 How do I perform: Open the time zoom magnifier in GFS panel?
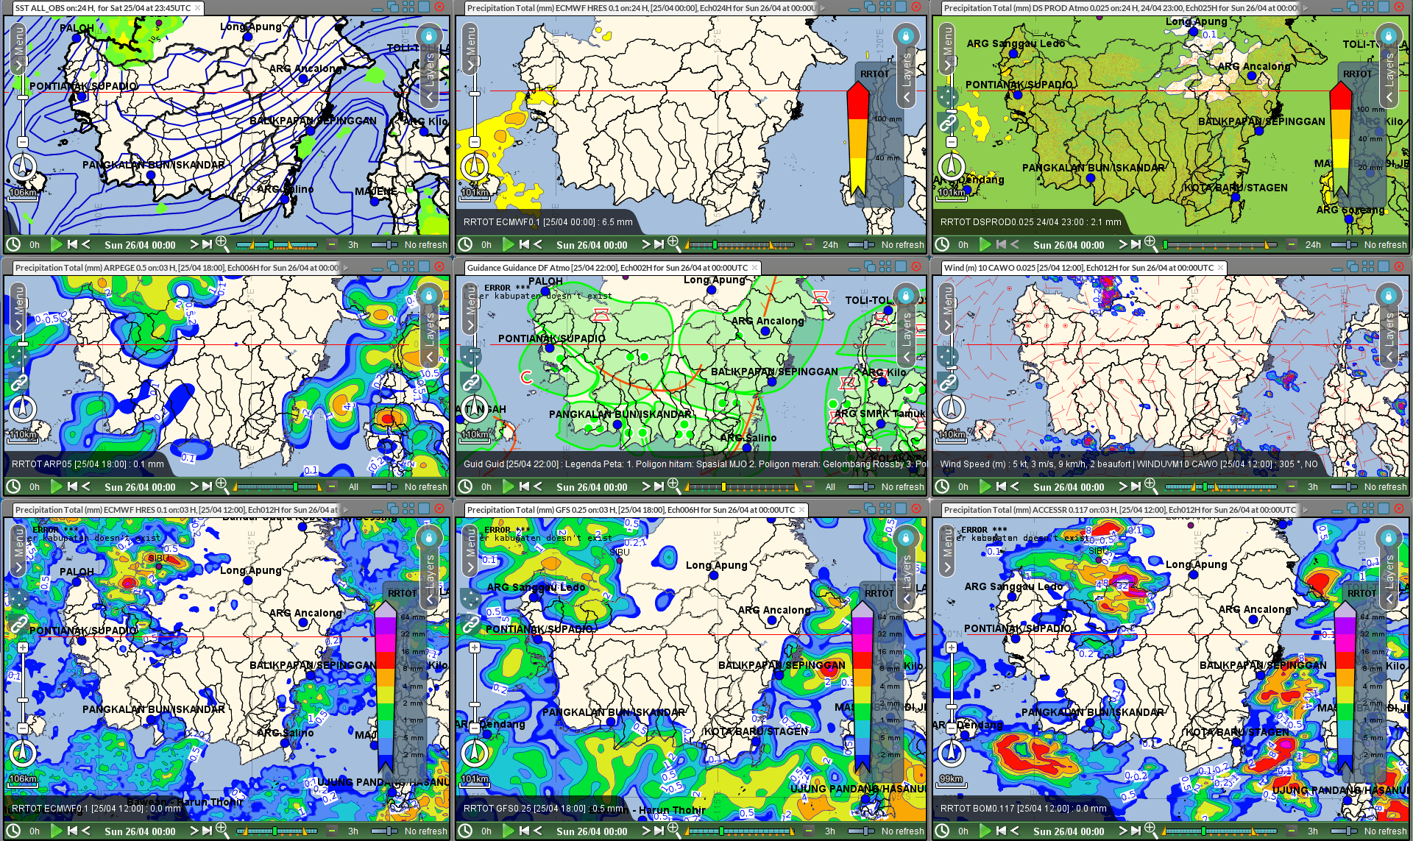673,830
